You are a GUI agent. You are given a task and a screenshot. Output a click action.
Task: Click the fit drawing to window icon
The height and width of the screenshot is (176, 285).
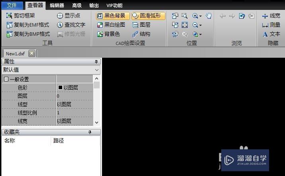185,25
